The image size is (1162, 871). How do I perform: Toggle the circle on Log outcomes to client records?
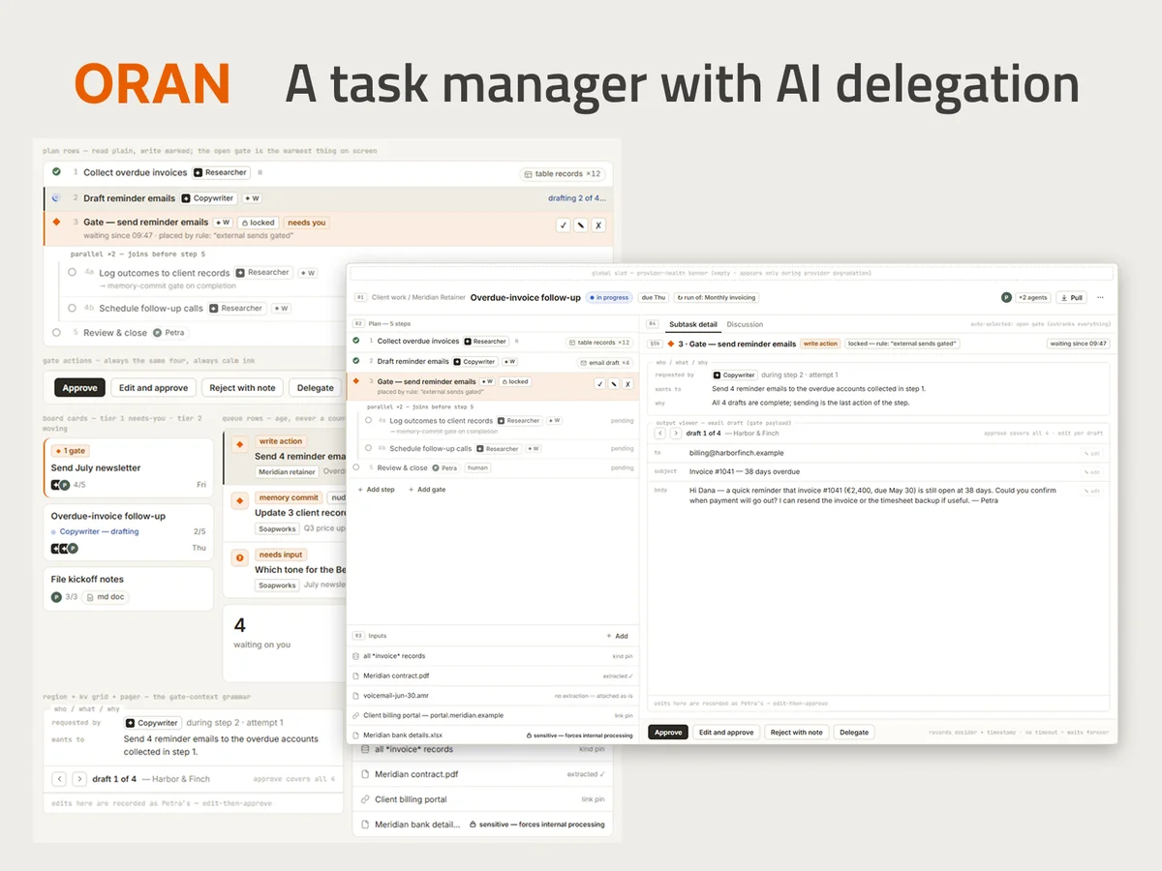click(x=369, y=421)
